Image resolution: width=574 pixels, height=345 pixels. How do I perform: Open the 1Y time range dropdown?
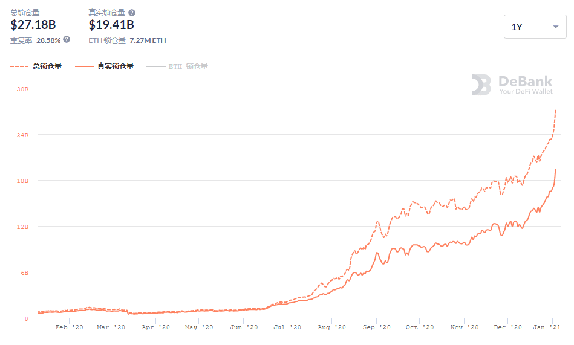[x=535, y=27]
